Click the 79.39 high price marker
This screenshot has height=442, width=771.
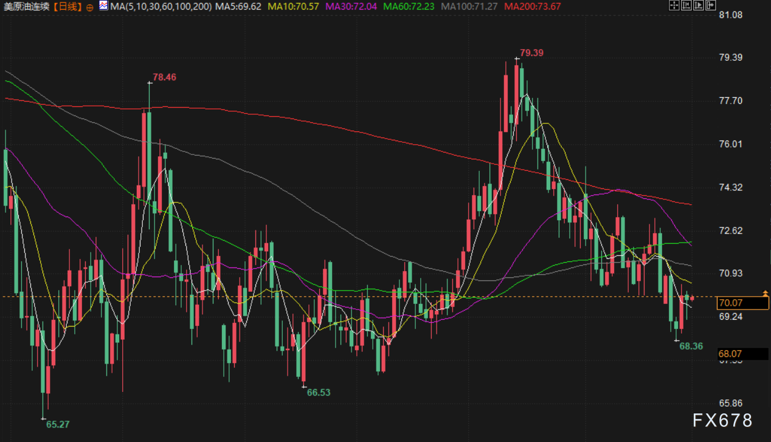coord(532,53)
